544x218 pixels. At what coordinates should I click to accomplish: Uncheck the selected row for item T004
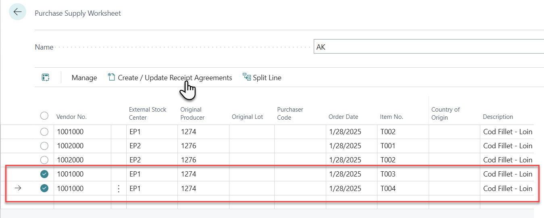coord(44,188)
